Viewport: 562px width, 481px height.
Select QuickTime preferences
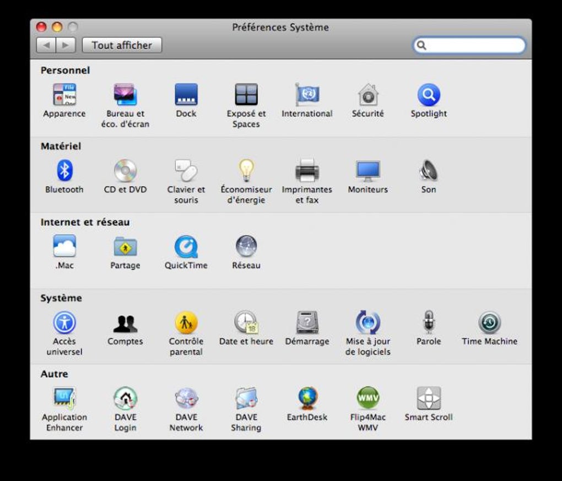click(186, 248)
